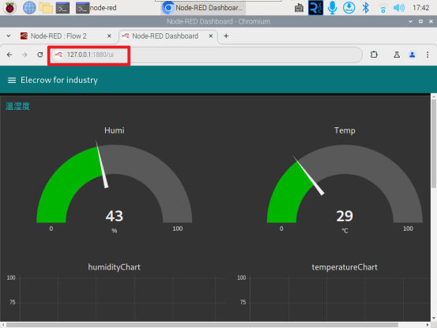The height and width of the screenshot is (328, 437).
Task: Open the Chrome Labs flask icon
Action: pyautogui.click(x=397, y=55)
